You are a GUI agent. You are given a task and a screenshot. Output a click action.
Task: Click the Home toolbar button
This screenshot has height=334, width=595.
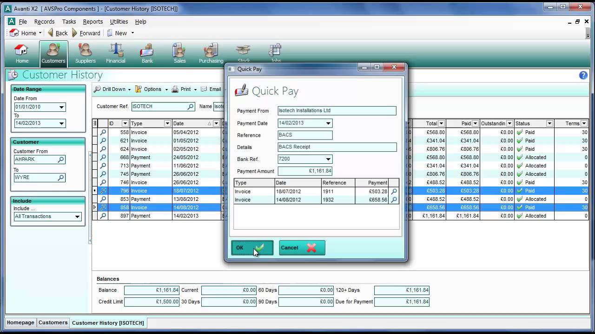pos(23,33)
